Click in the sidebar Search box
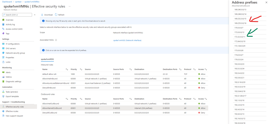This screenshot has width=269, height=124. point(17,15)
